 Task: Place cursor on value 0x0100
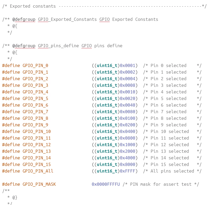pos(127,118)
